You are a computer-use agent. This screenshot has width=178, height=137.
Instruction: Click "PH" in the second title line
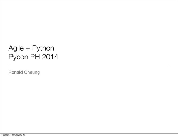34,58
